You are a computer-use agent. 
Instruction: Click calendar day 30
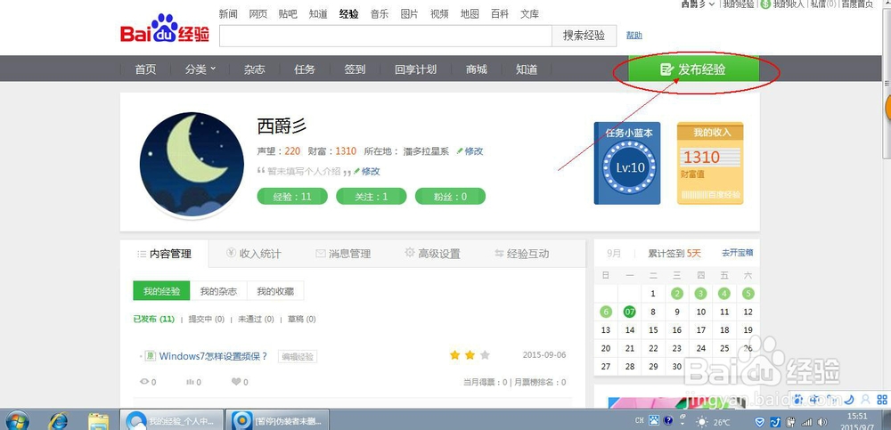[677, 367]
